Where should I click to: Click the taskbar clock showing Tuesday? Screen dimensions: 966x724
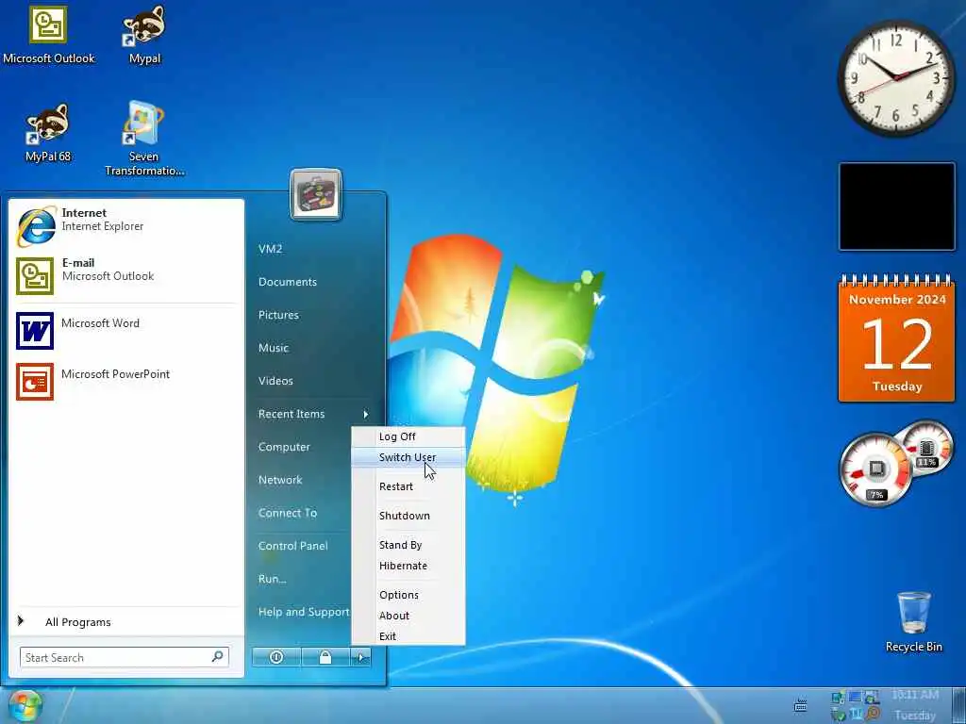point(915,705)
